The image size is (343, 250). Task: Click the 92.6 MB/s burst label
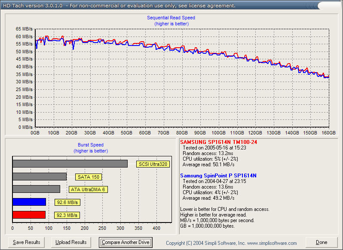67,202
